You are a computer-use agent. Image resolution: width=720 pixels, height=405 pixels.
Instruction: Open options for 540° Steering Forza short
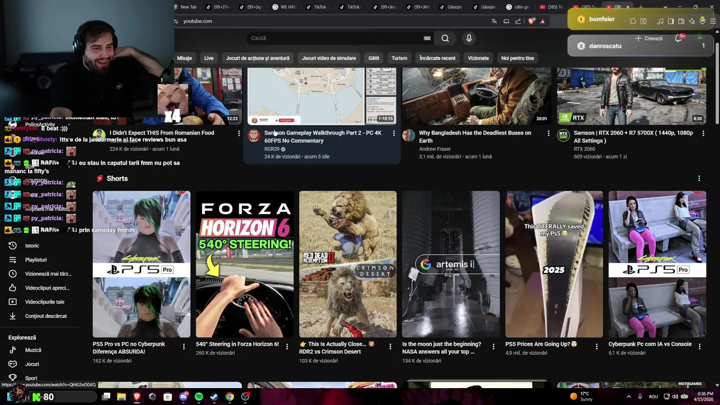[x=287, y=346]
